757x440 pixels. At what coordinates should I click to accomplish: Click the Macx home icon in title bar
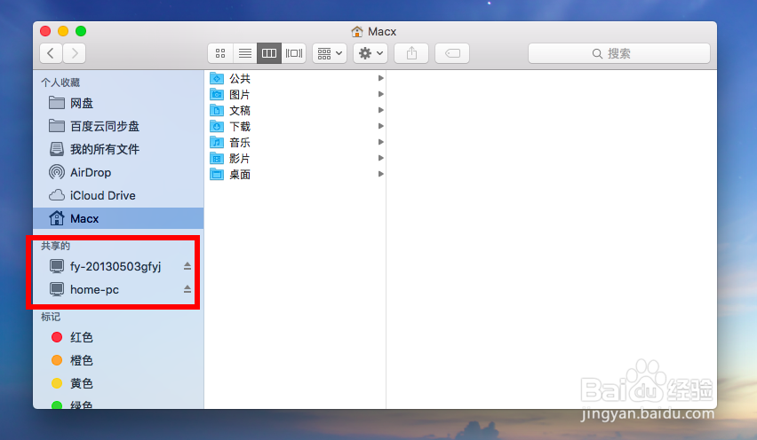357,31
